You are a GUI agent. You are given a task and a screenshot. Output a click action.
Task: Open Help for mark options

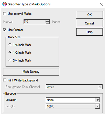tap(90, 32)
